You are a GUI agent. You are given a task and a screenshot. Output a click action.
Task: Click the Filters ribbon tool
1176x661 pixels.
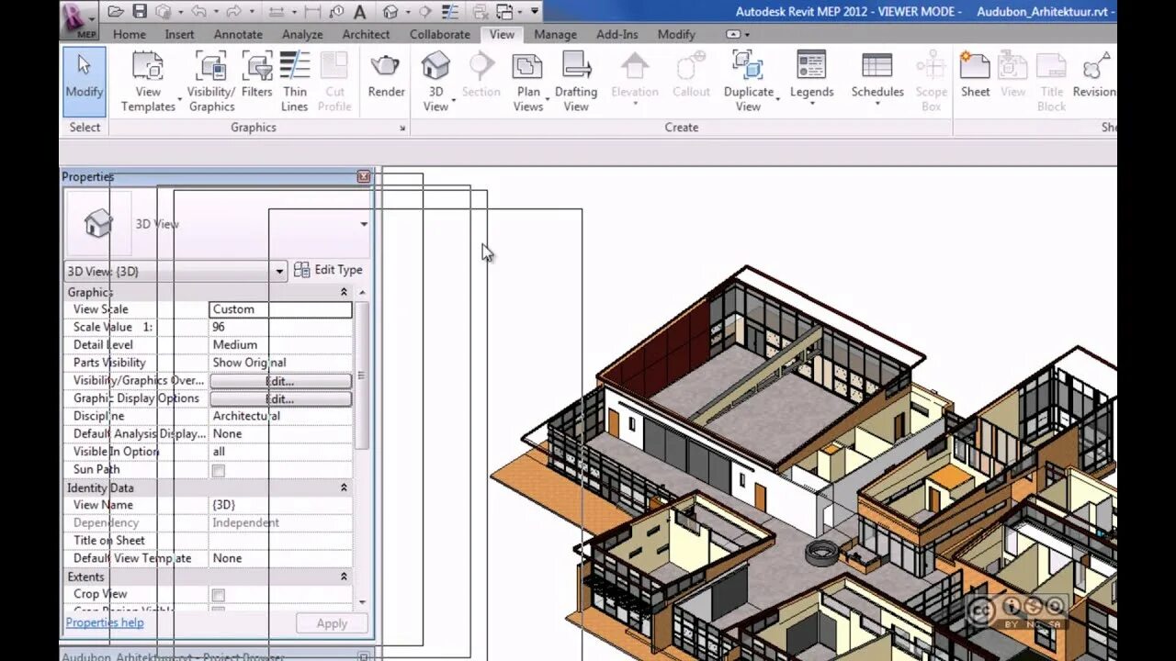click(x=257, y=75)
